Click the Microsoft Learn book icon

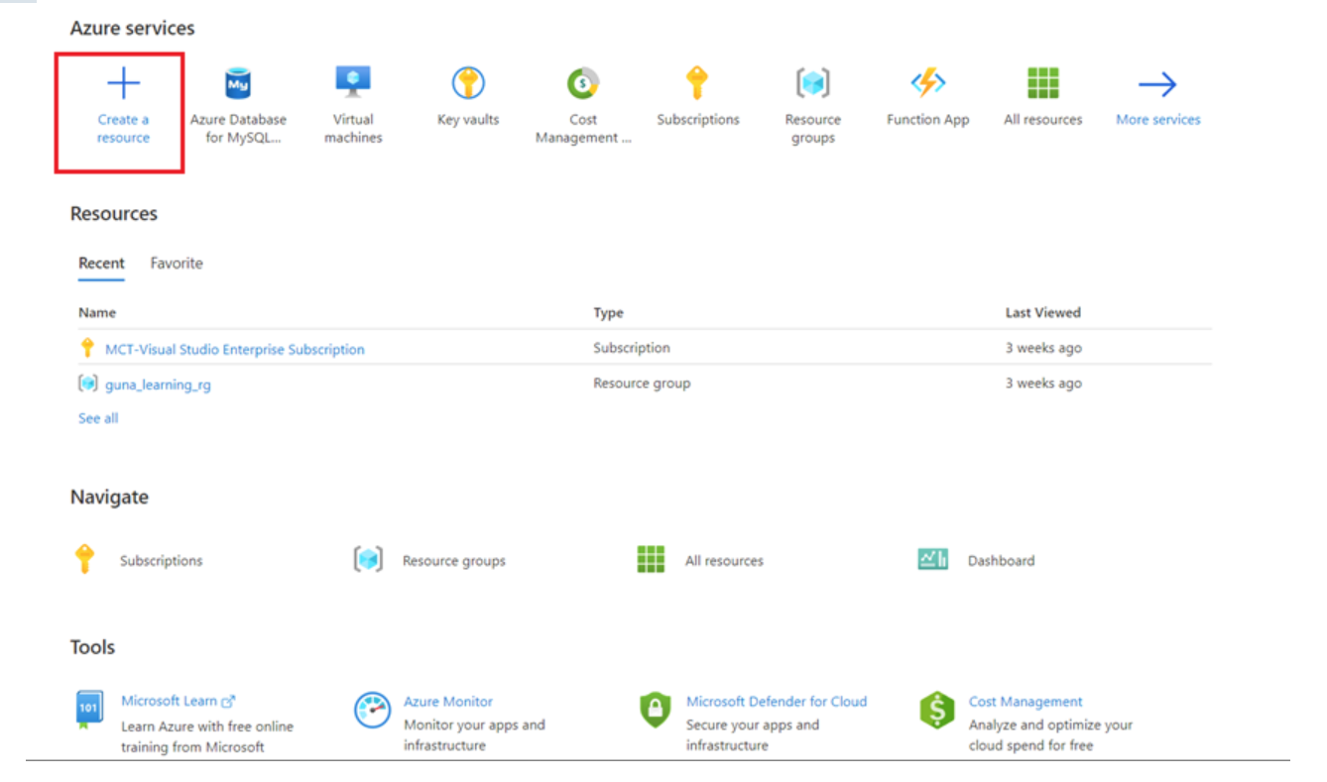[88, 710]
